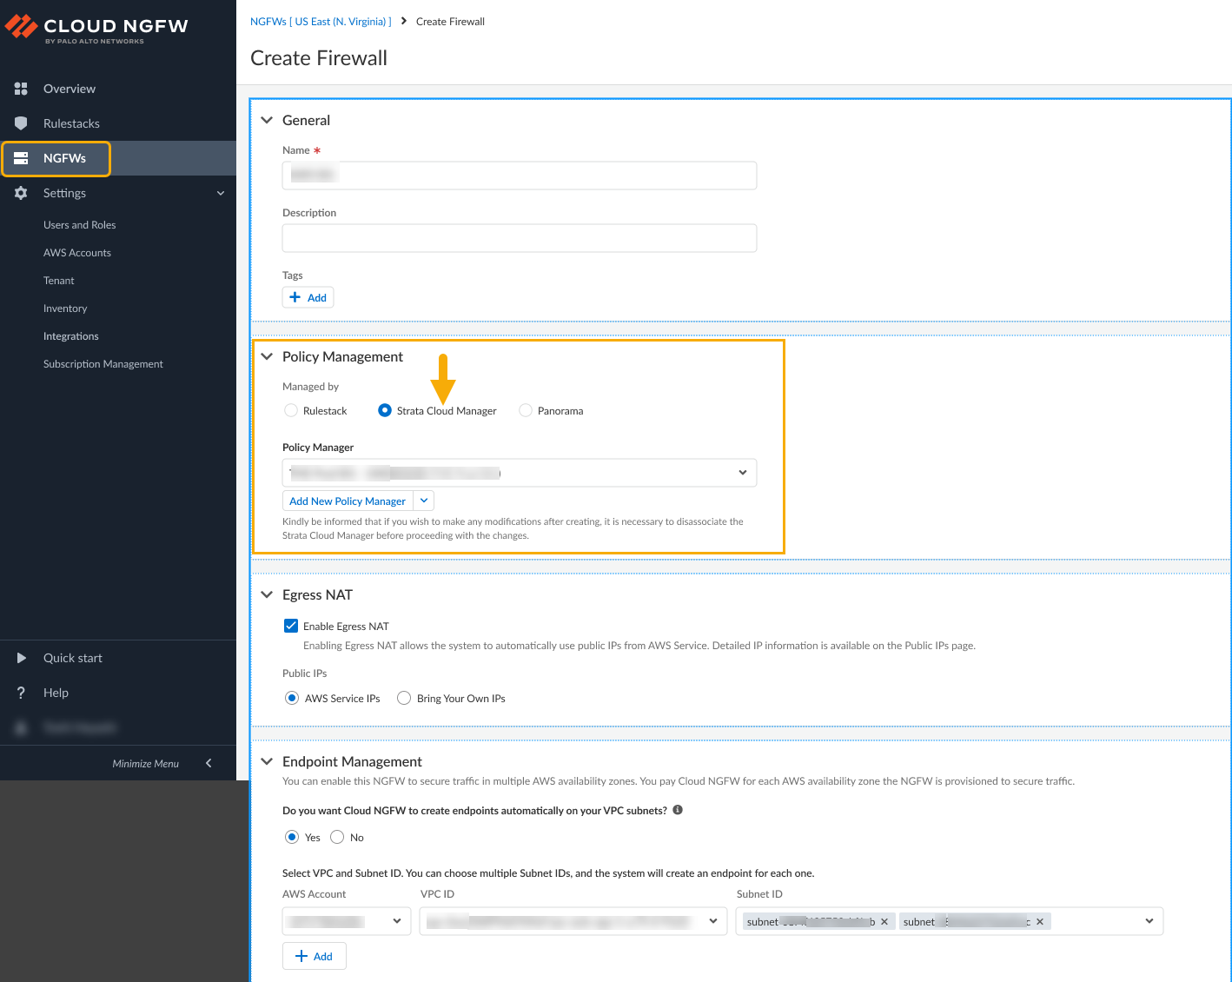
Task: Collapse the Settings submenu chevron
Action: pos(221,193)
